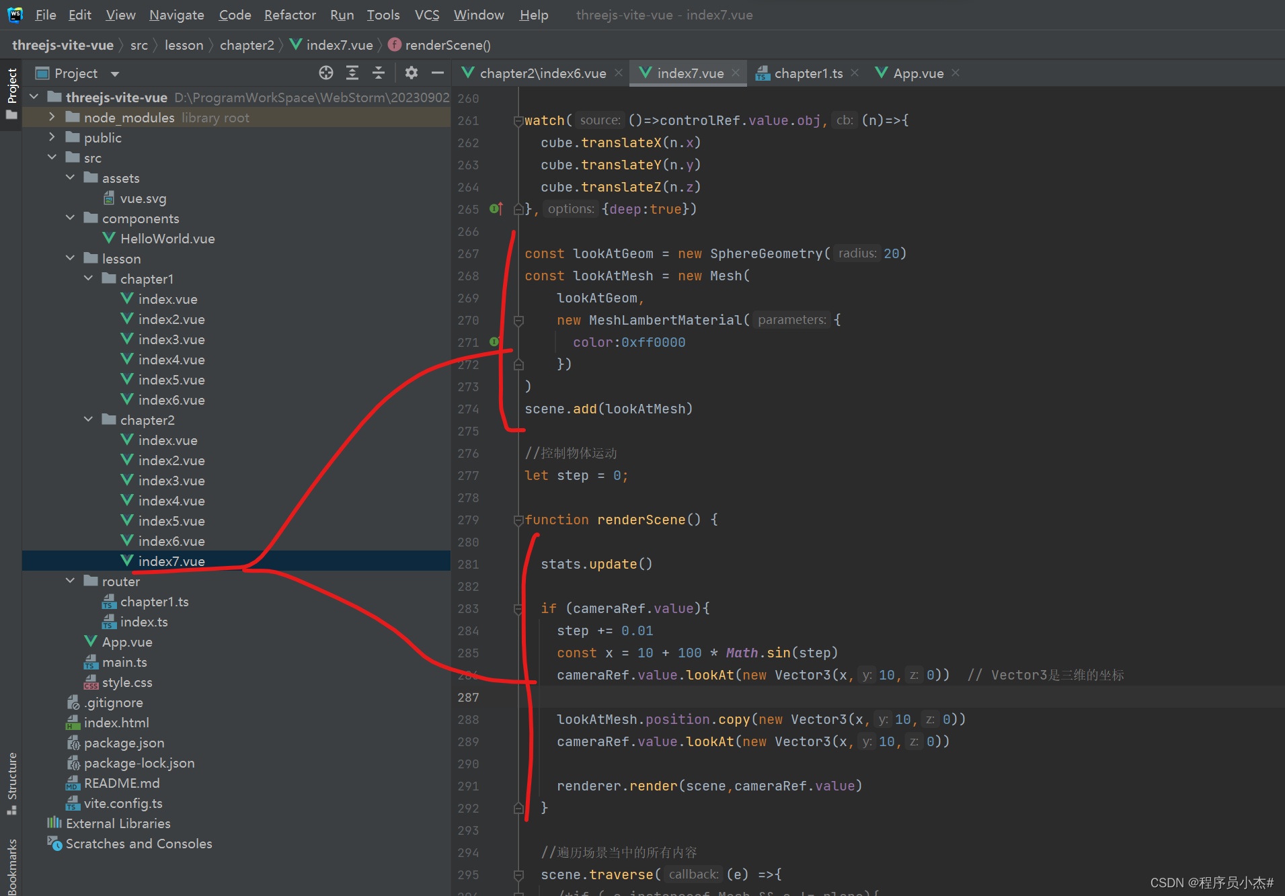Image resolution: width=1285 pixels, height=896 pixels.
Task: Open the Refactor menu
Action: pos(290,15)
